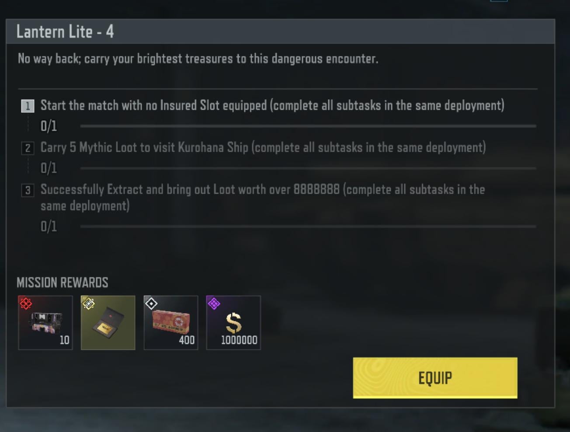Select the Successfully Extract subtask text
This screenshot has height=432, width=570.
tap(263, 198)
